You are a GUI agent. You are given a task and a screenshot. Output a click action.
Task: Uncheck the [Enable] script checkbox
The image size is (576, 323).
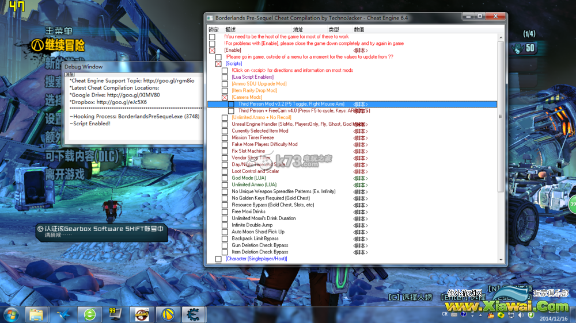tap(212, 50)
